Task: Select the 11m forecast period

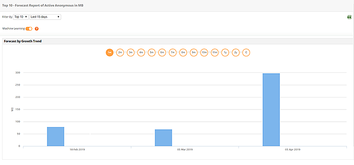Action: point(215,52)
